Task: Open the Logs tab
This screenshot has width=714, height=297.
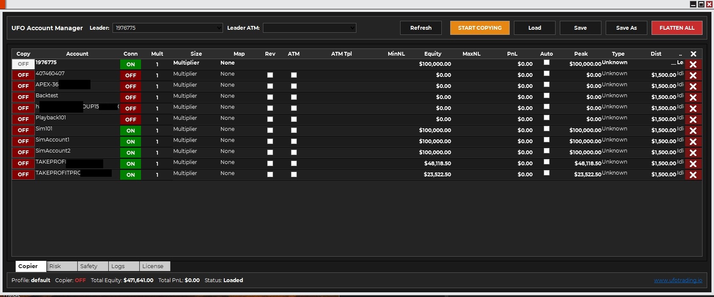Action: [x=124, y=266]
